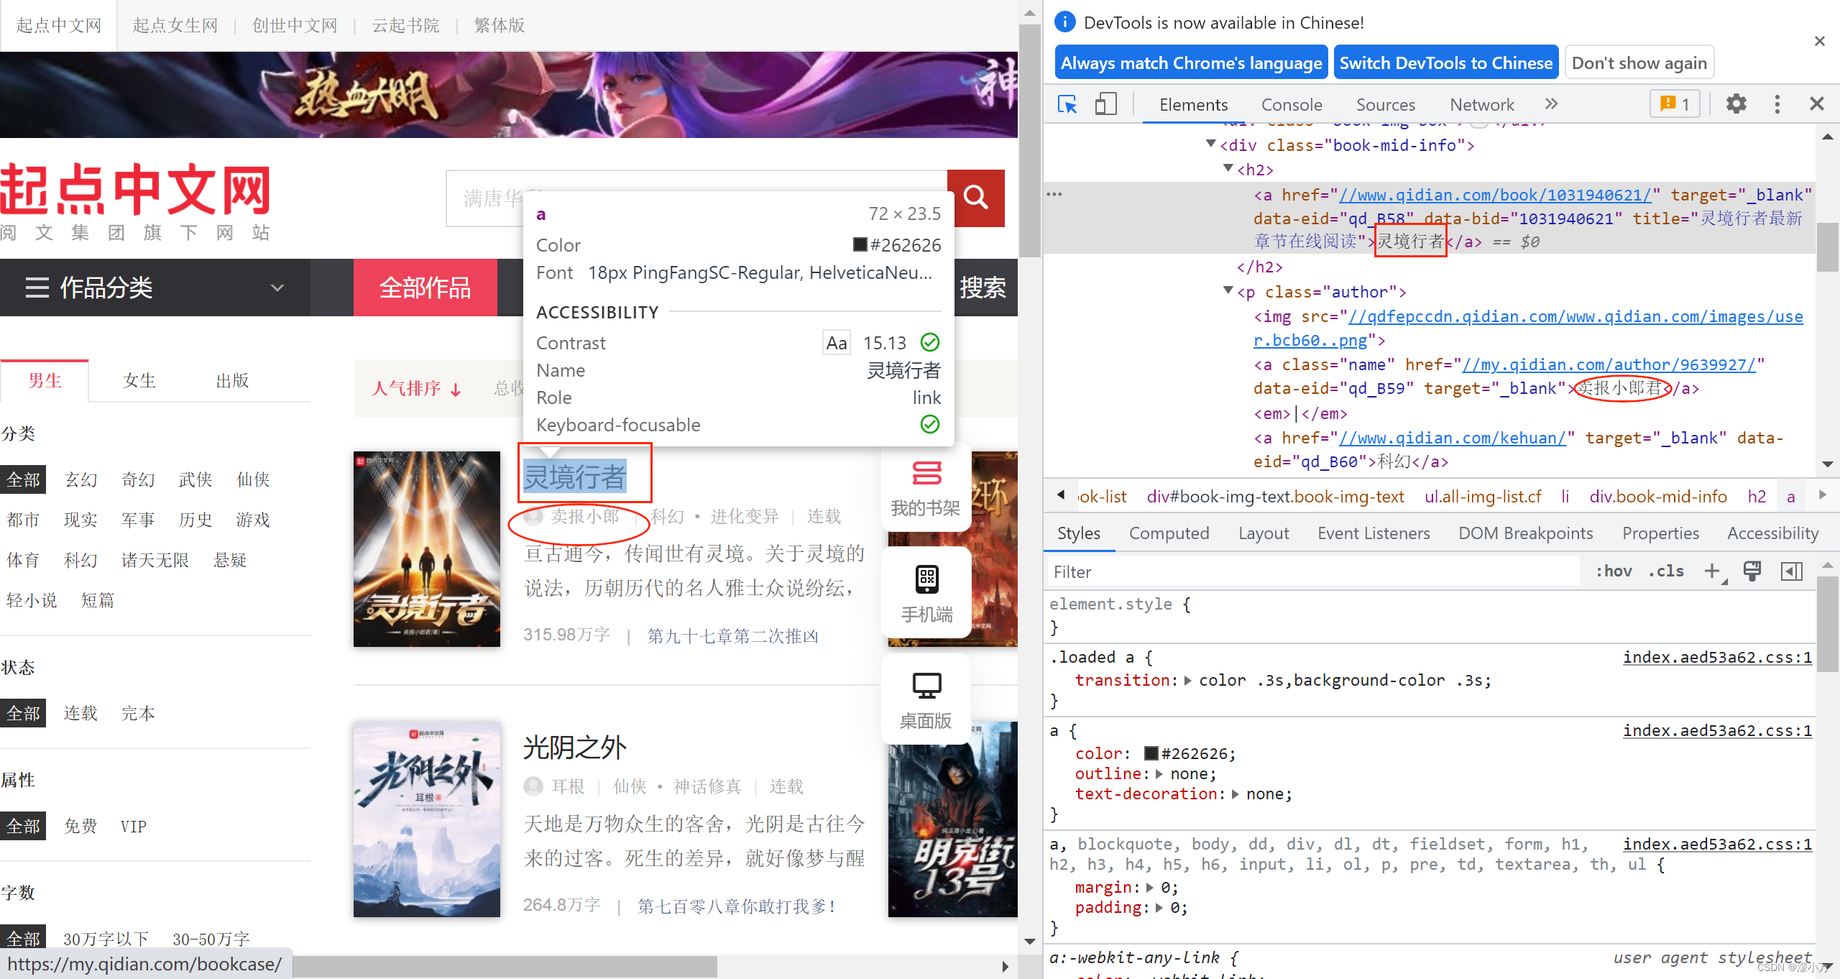Open book title 灵境行者 link
Image resolution: width=1840 pixels, height=979 pixels.
pos(575,477)
